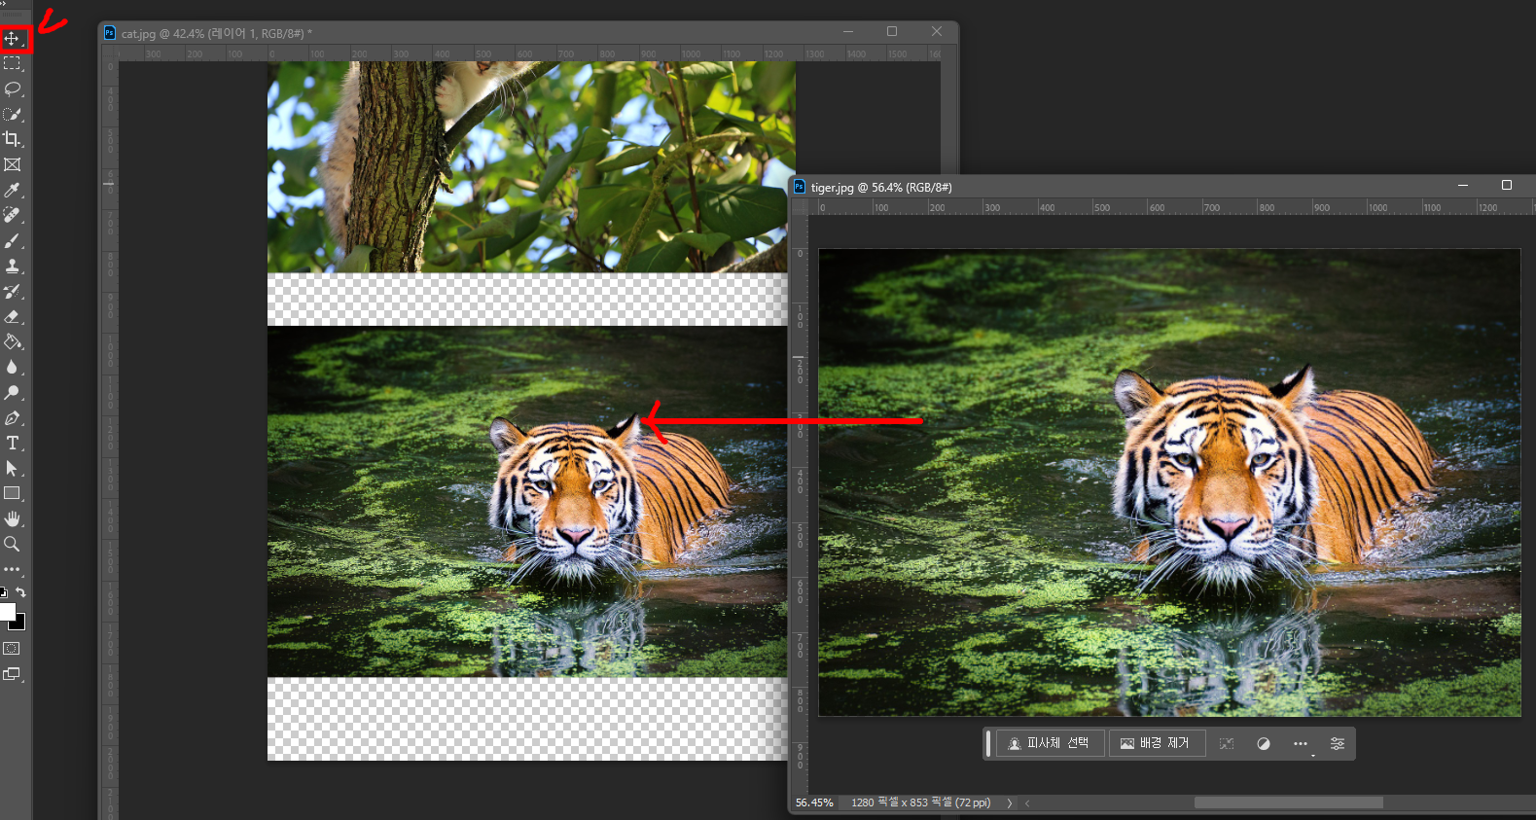Click the 1280 픽셀 x 853 픽셀 status text
The image size is (1536, 820).
click(920, 802)
